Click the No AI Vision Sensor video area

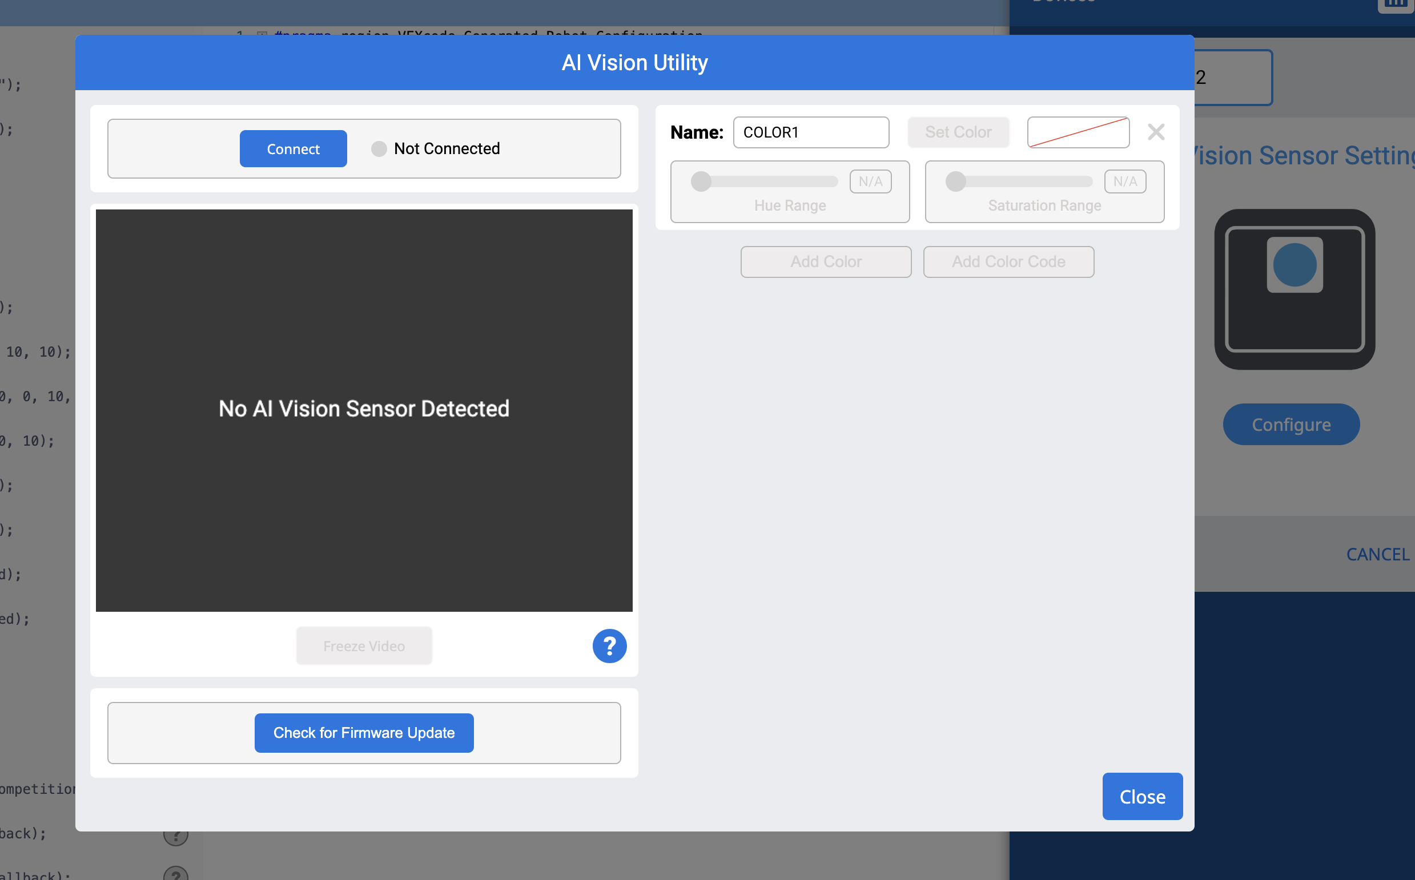(x=364, y=410)
